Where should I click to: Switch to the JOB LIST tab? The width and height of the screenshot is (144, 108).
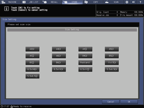31,2
